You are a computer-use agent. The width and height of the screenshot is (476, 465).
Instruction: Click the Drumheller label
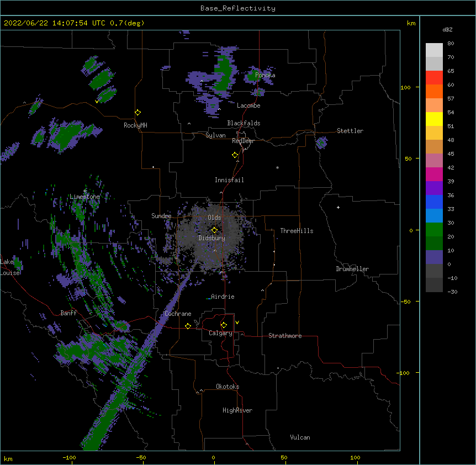(352, 269)
